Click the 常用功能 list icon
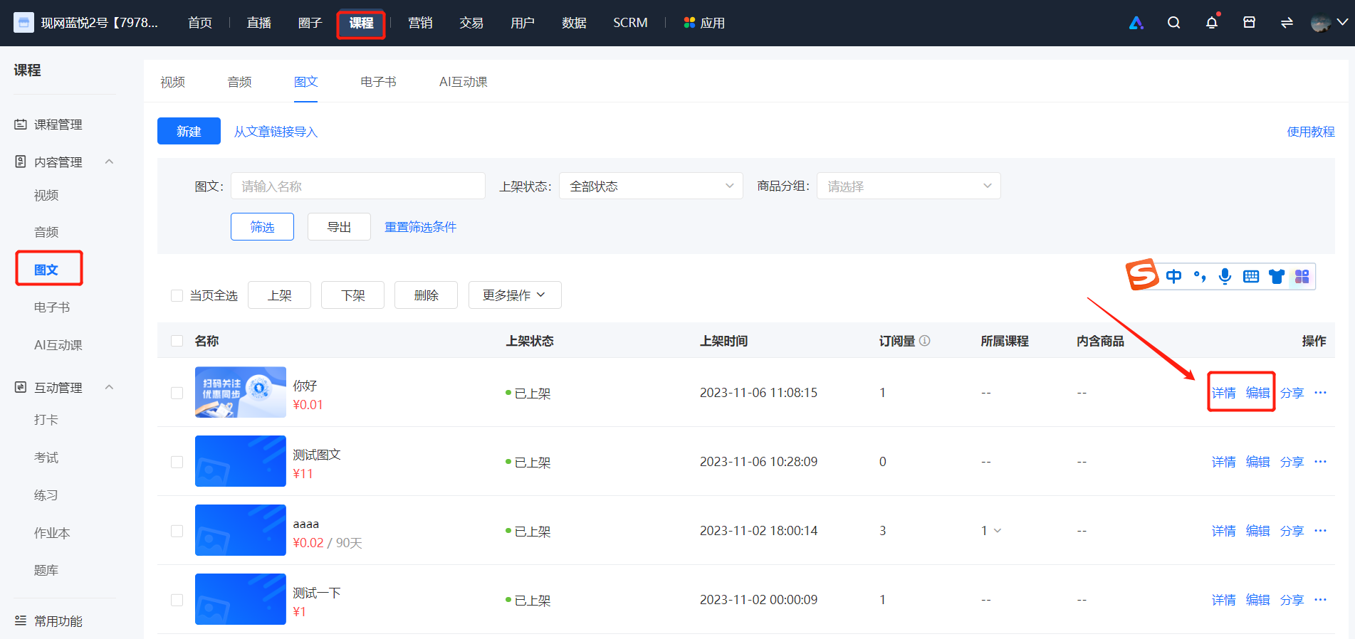Screen dimensions: 1355x639 point(21,620)
